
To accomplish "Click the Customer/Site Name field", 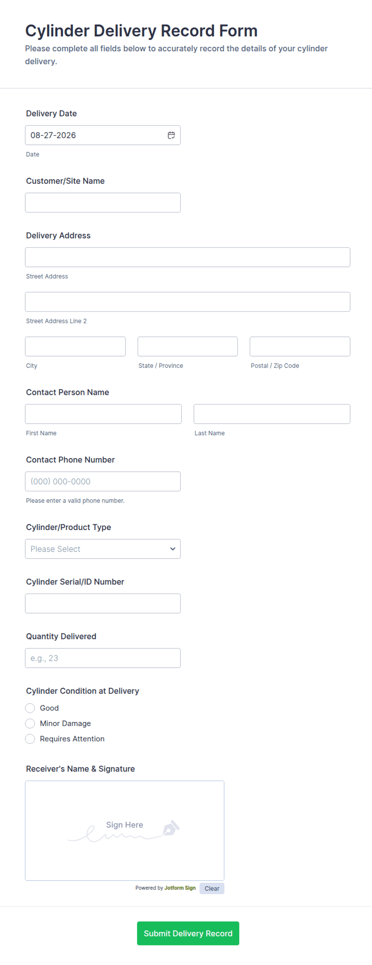I will [103, 203].
